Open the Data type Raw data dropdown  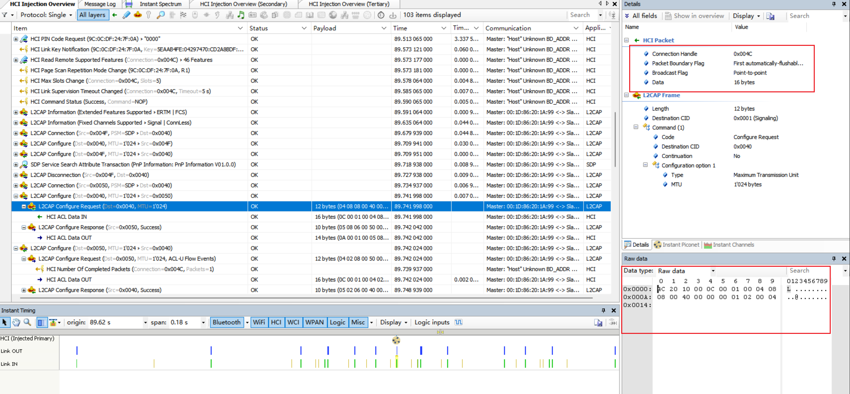[x=713, y=271]
